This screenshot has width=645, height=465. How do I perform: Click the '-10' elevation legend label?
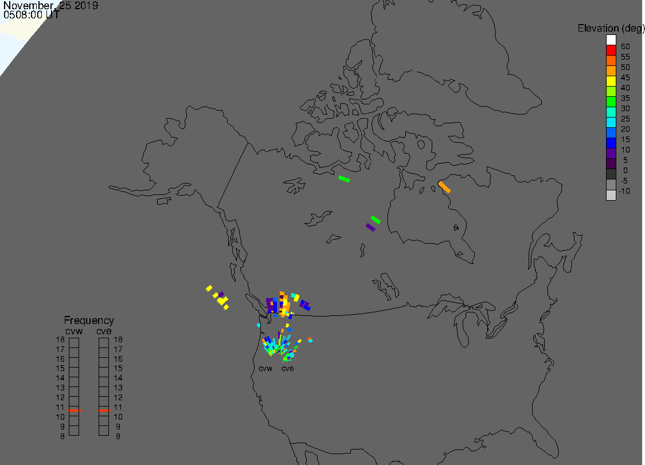pos(624,191)
